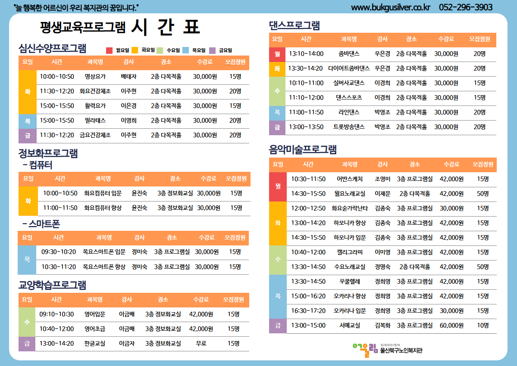517x366 pixels.
Task: Click the red 월 day cell in 댄스프로그램
Action: coord(277,54)
